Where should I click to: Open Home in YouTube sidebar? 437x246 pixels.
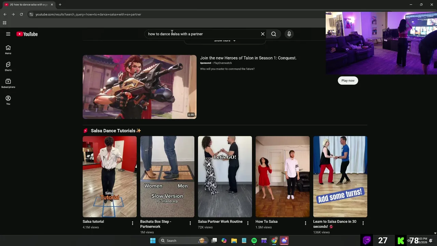pyautogui.click(x=8, y=50)
